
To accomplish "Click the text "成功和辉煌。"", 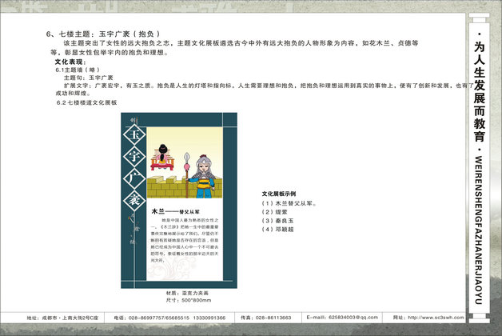I will click(74, 94).
